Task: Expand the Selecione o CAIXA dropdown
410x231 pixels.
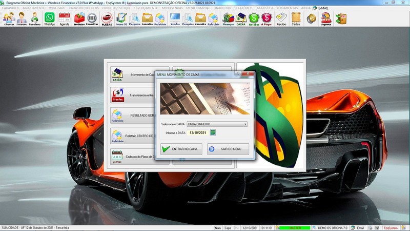Action: coord(245,124)
